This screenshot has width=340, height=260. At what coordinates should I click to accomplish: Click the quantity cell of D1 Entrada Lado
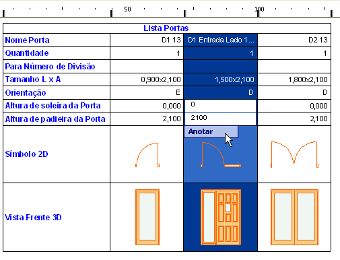point(220,53)
